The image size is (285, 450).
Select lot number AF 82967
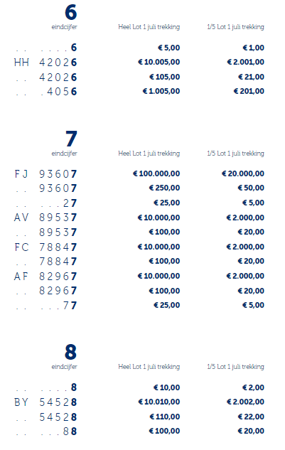(45, 276)
